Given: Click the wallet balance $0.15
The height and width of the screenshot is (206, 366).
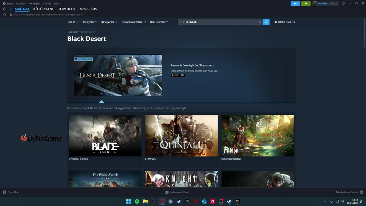Looking at the screenshot, I should 334,4.
